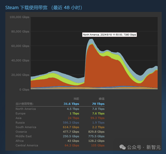The image size is (166, 154).
Task: Select the North America row in the legend
Action: (x=60, y=109)
